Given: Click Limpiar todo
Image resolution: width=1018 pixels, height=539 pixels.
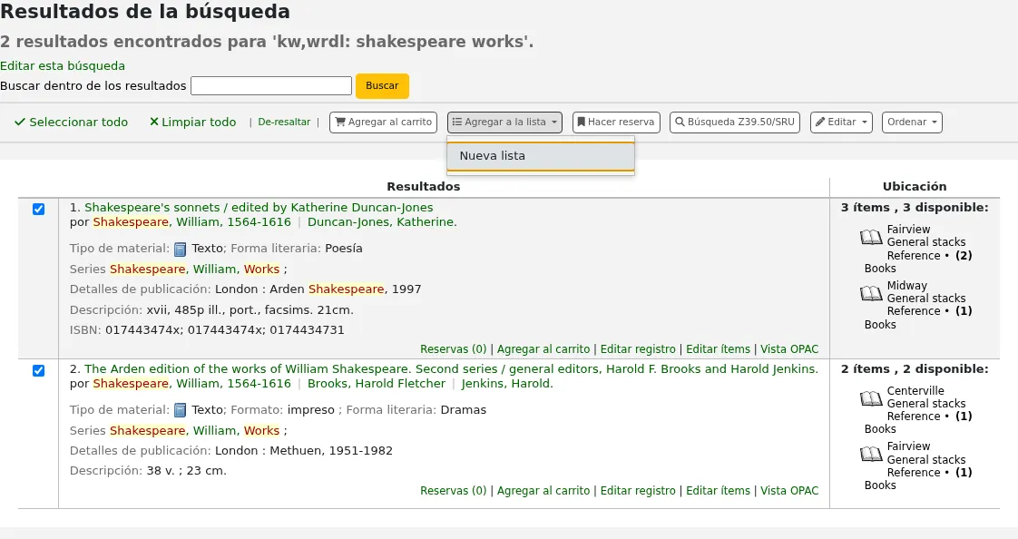Looking at the screenshot, I should (x=193, y=122).
